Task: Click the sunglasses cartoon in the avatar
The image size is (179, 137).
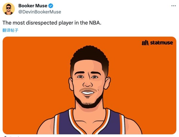Action: tap(9, 8)
